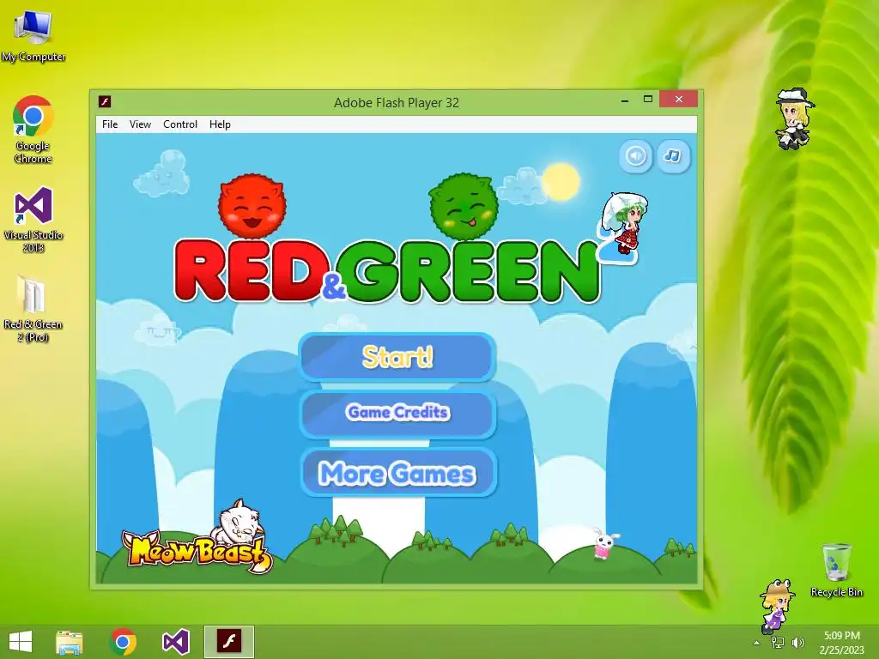Screen dimensions: 879x659
Task: Click the volume tray icon
Action: click(x=797, y=643)
